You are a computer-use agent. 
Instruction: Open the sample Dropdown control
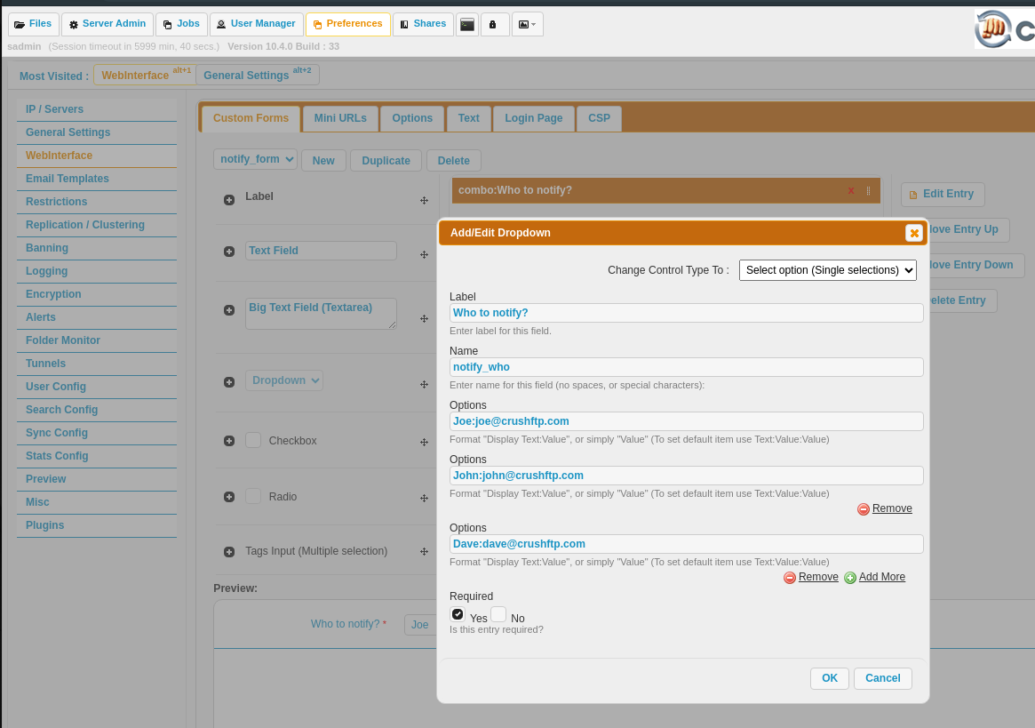tap(283, 380)
